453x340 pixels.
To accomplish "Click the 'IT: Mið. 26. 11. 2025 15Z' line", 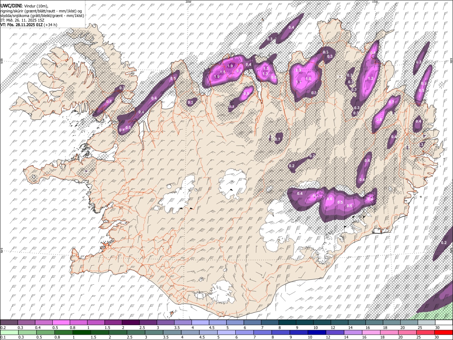I will [x=22, y=20].
